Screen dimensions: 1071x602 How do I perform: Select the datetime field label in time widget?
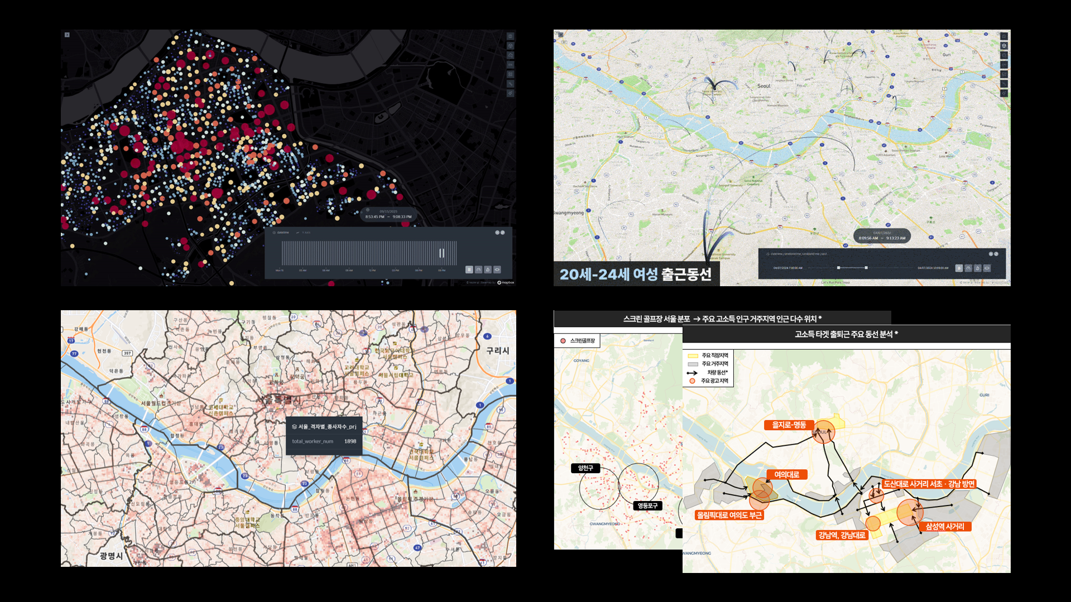(x=283, y=233)
